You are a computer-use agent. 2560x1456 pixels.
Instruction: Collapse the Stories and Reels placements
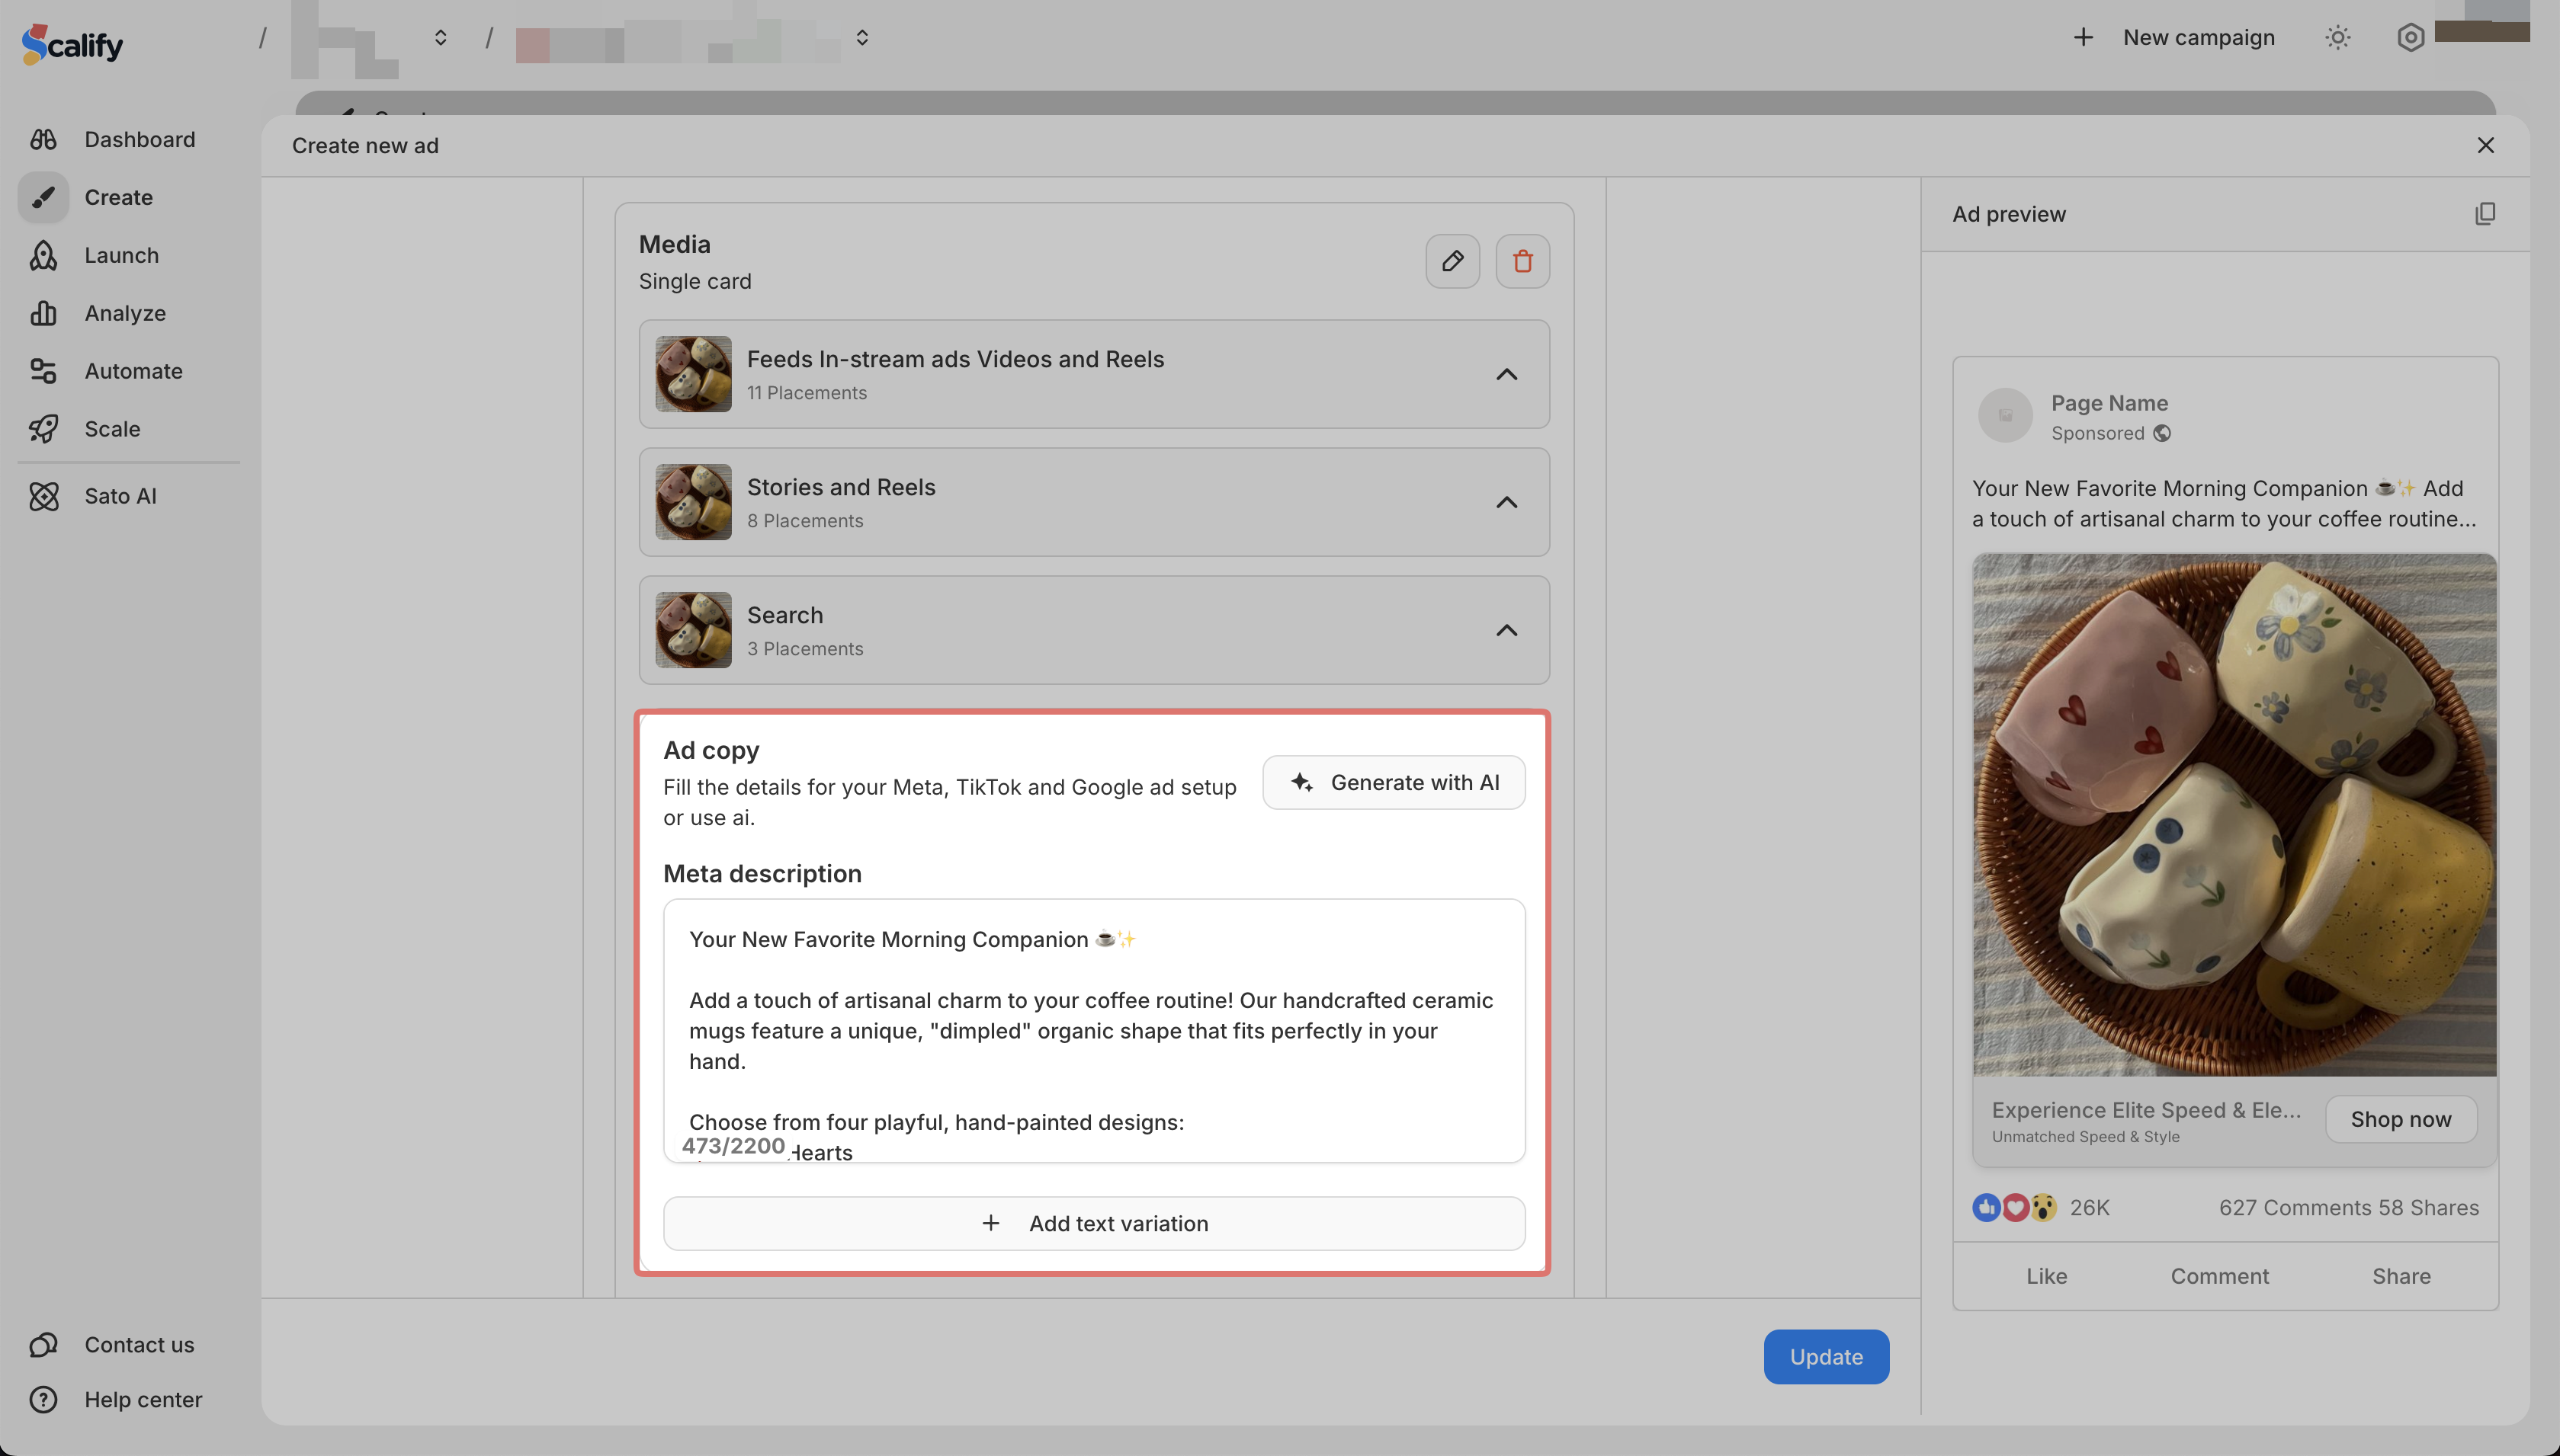(x=1506, y=502)
